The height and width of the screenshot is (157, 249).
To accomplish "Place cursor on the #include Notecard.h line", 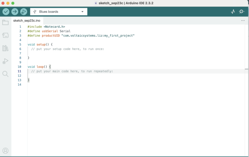I will coord(46,27).
